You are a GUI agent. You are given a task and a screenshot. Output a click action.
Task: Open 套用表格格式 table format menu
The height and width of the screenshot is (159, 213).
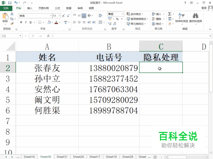point(137,19)
